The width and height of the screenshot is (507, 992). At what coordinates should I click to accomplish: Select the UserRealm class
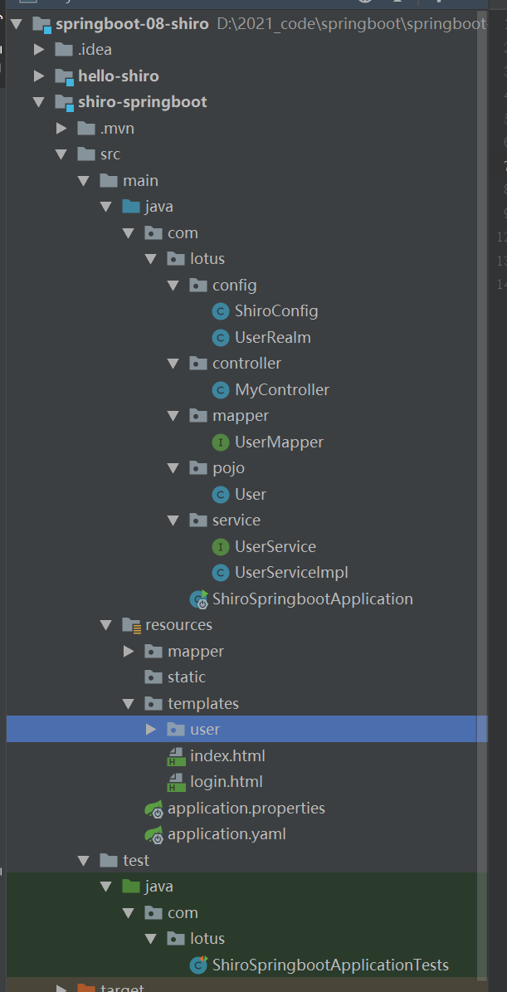point(272,338)
